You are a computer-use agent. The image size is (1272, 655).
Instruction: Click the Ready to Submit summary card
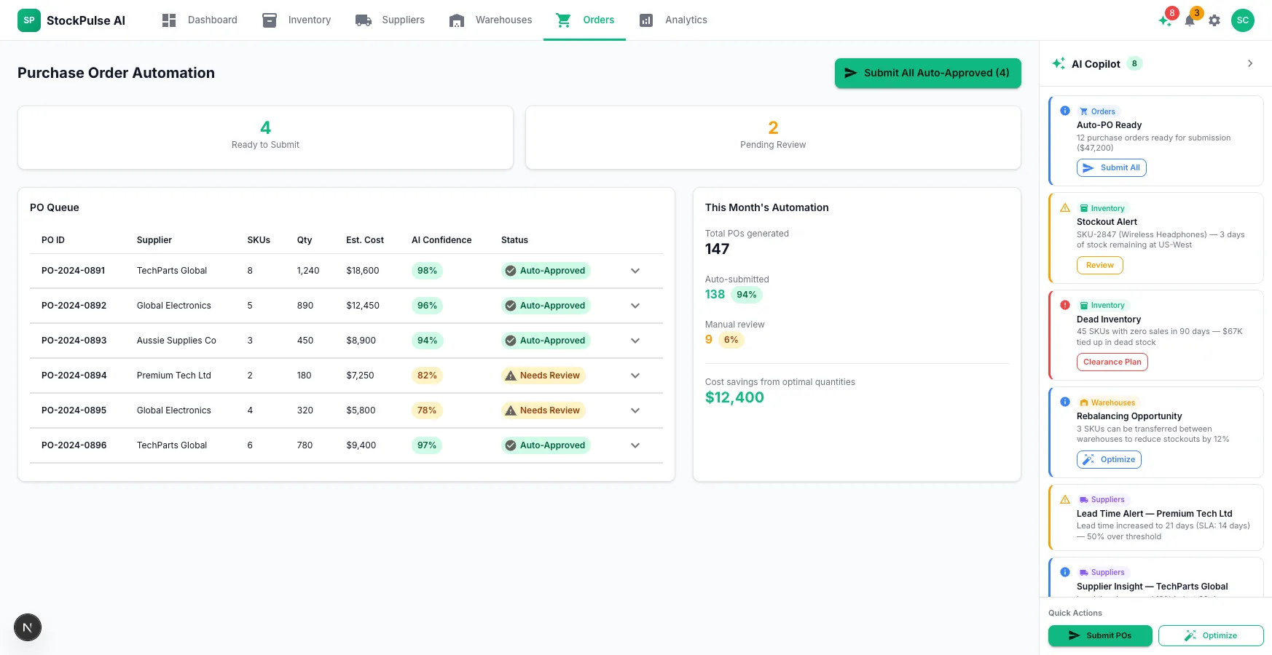tap(265, 138)
